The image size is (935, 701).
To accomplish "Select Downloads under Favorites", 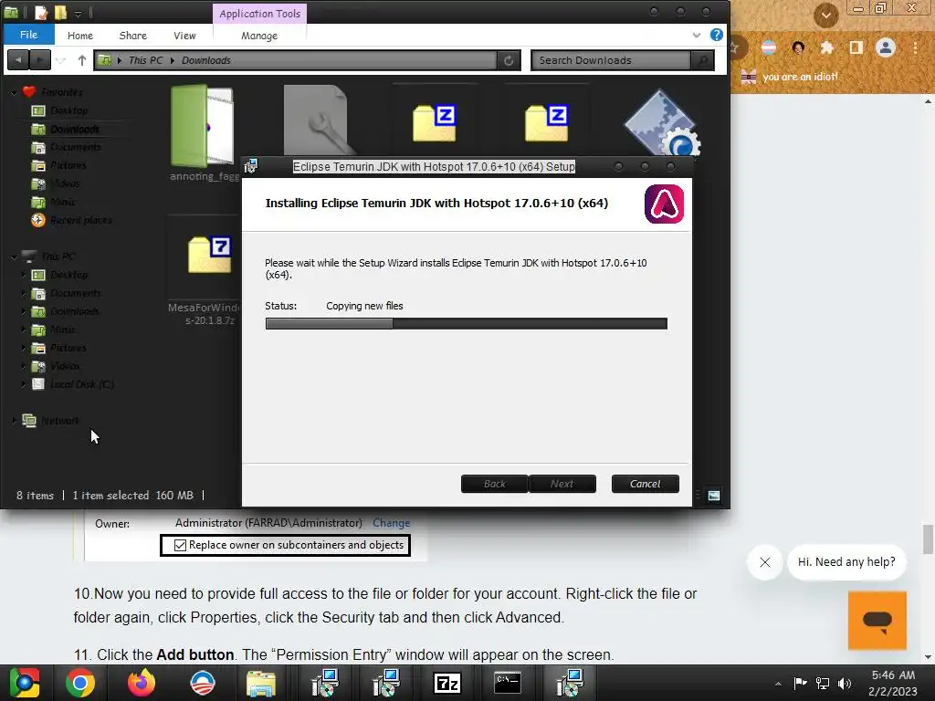I will point(75,130).
